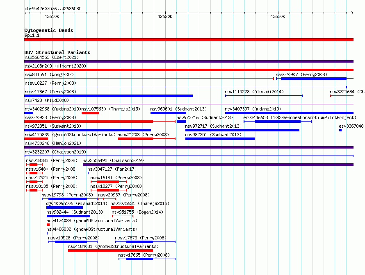Click nssv17925 (Perry2008) label
This screenshot has height=275, width=365.
pyautogui.click(x=52, y=178)
